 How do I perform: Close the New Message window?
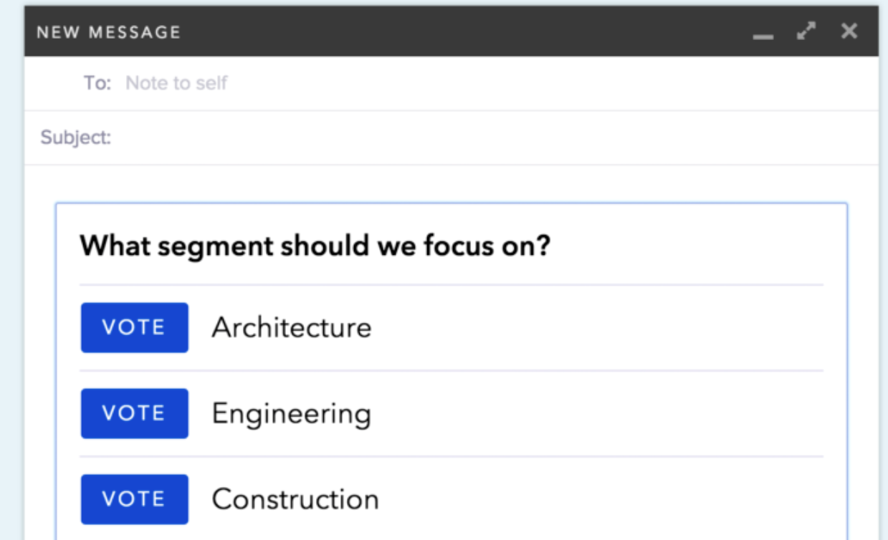[849, 32]
